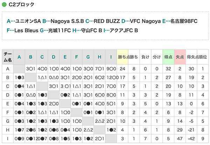Click score 6○2 in row B

click(99, 77)
